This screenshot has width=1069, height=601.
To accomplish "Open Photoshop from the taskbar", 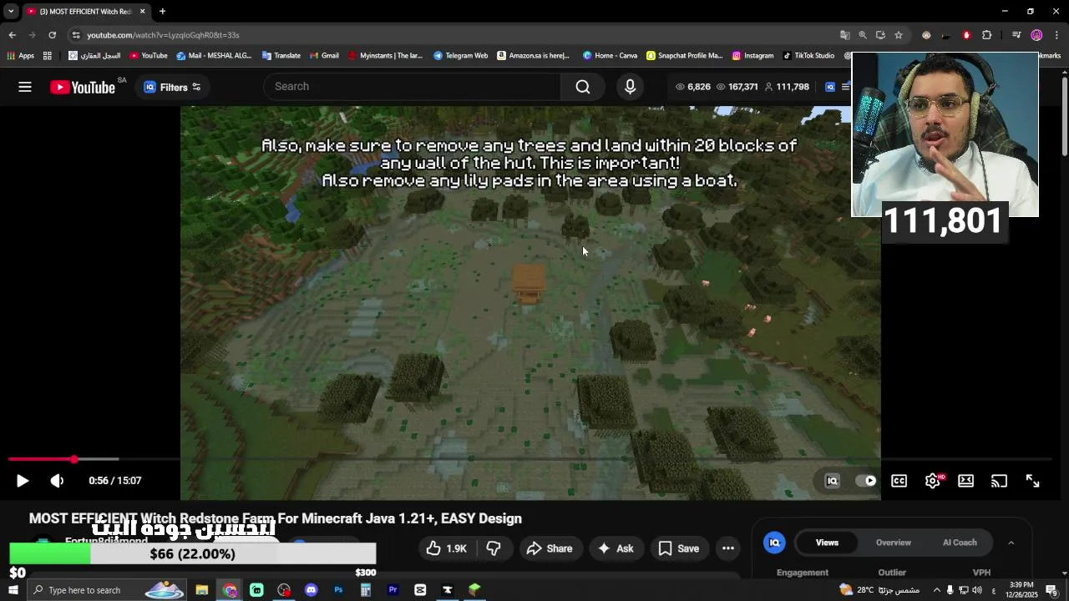I will (338, 590).
